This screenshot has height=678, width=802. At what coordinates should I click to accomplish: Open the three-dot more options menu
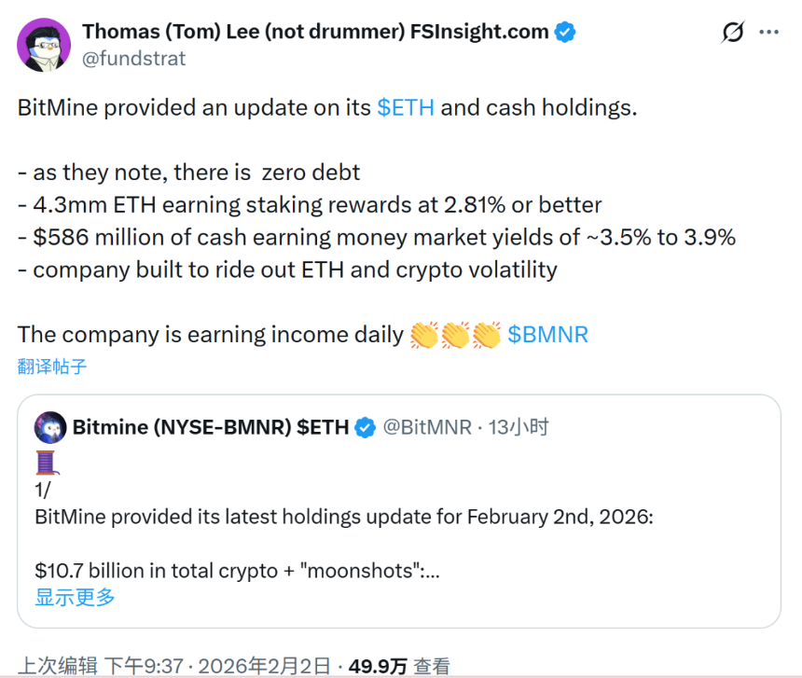768,33
